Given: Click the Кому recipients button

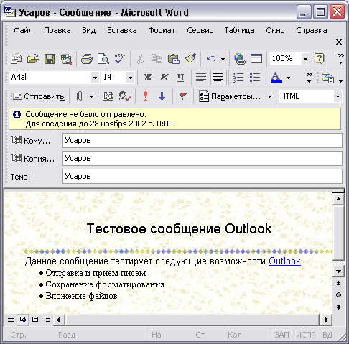Looking at the screenshot, I should [x=31, y=141].
